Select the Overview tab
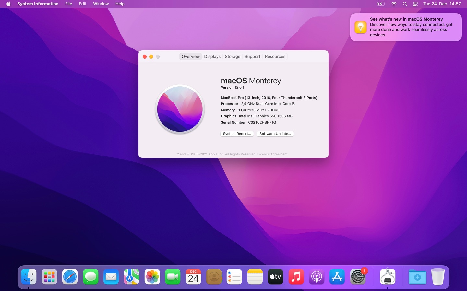This screenshot has height=291, width=467. pyautogui.click(x=191, y=56)
